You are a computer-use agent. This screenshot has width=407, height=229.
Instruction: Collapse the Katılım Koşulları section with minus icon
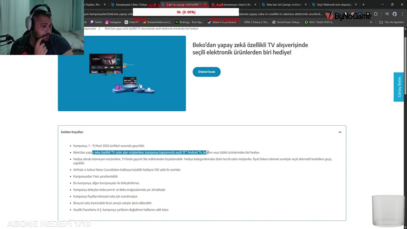(x=340, y=132)
